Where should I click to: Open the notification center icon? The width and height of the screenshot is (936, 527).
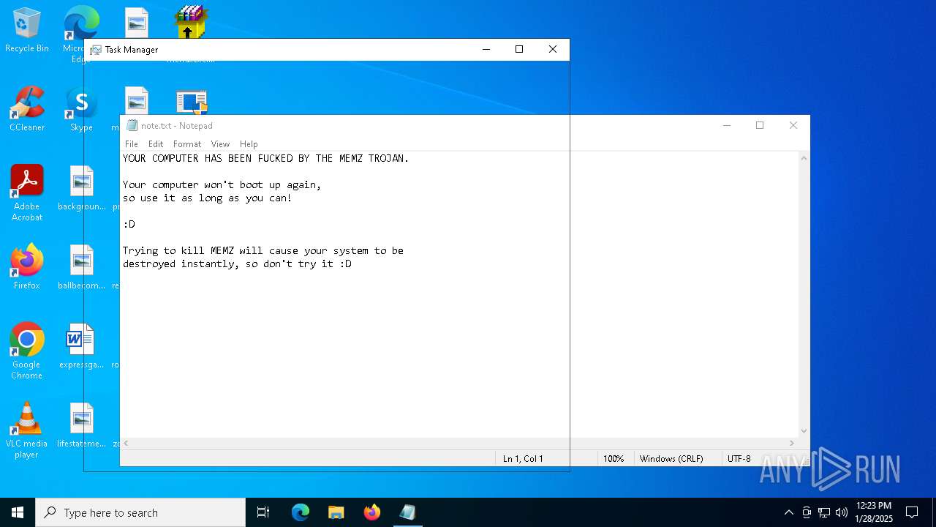coord(912,512)
